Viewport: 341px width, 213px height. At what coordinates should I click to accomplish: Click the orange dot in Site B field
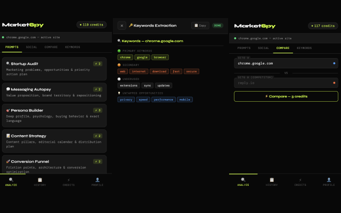(334, 83)
